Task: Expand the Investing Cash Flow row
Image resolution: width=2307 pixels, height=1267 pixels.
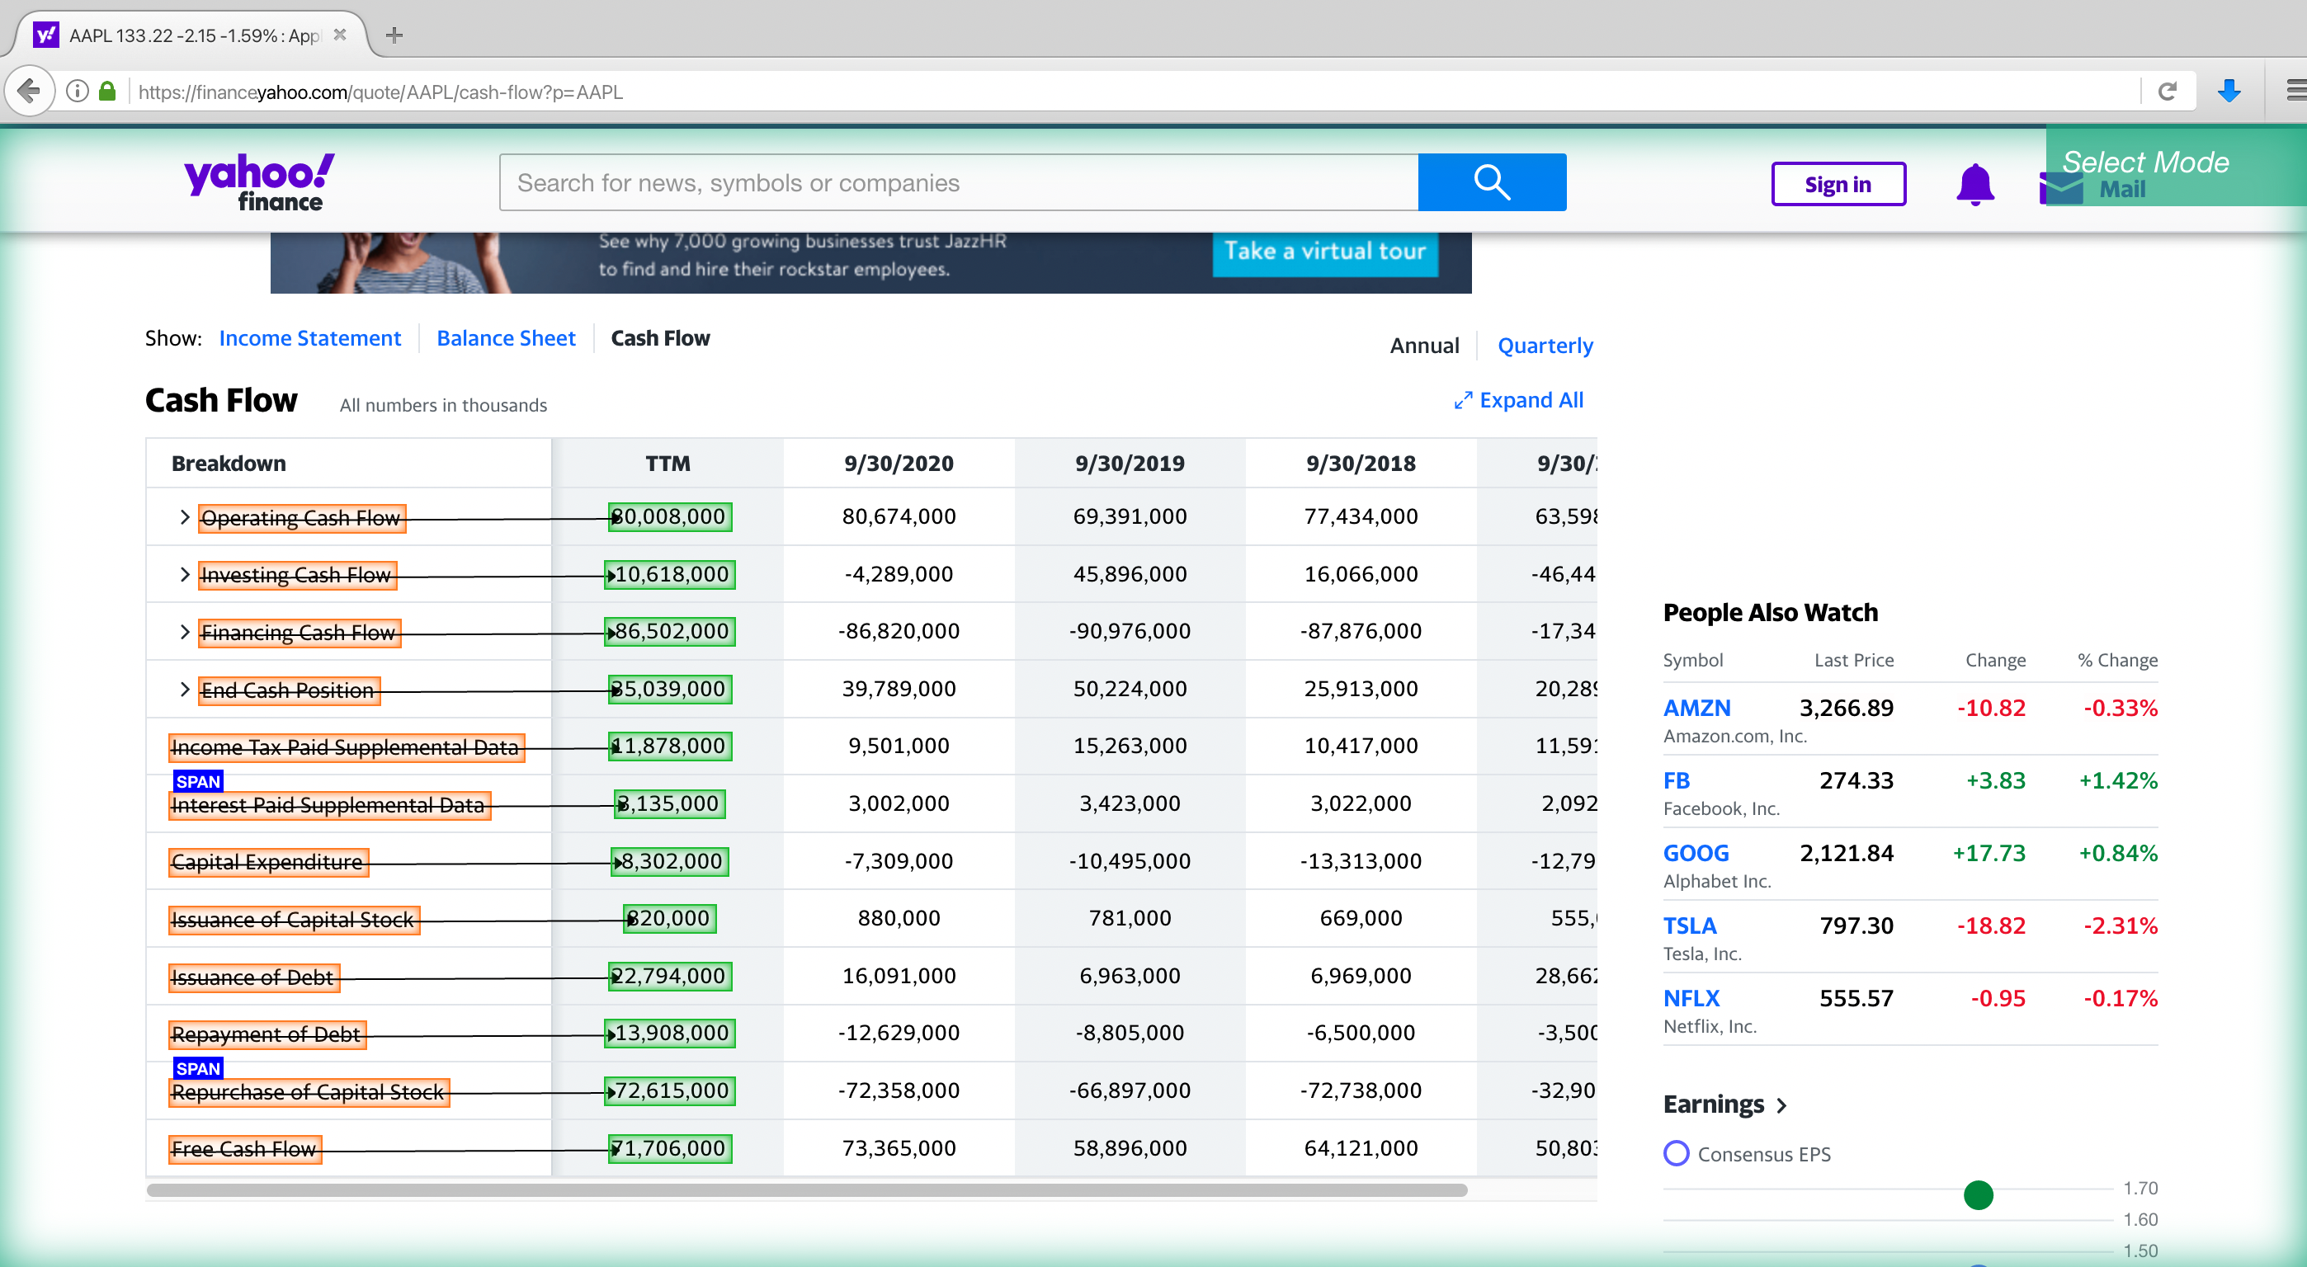Action: [x=185, y=575]
